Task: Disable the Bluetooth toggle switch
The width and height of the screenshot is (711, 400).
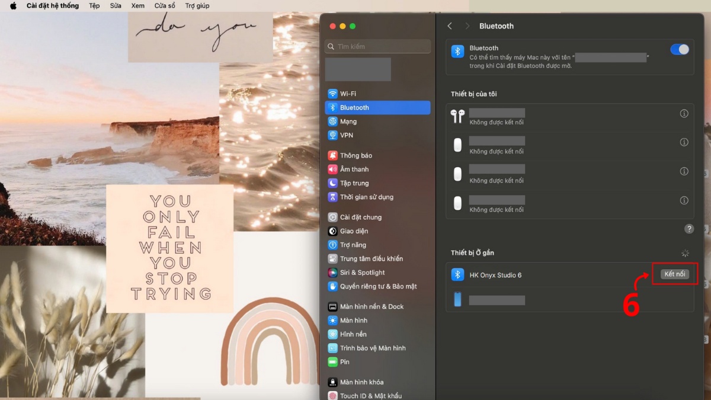Action: [680, 49]
